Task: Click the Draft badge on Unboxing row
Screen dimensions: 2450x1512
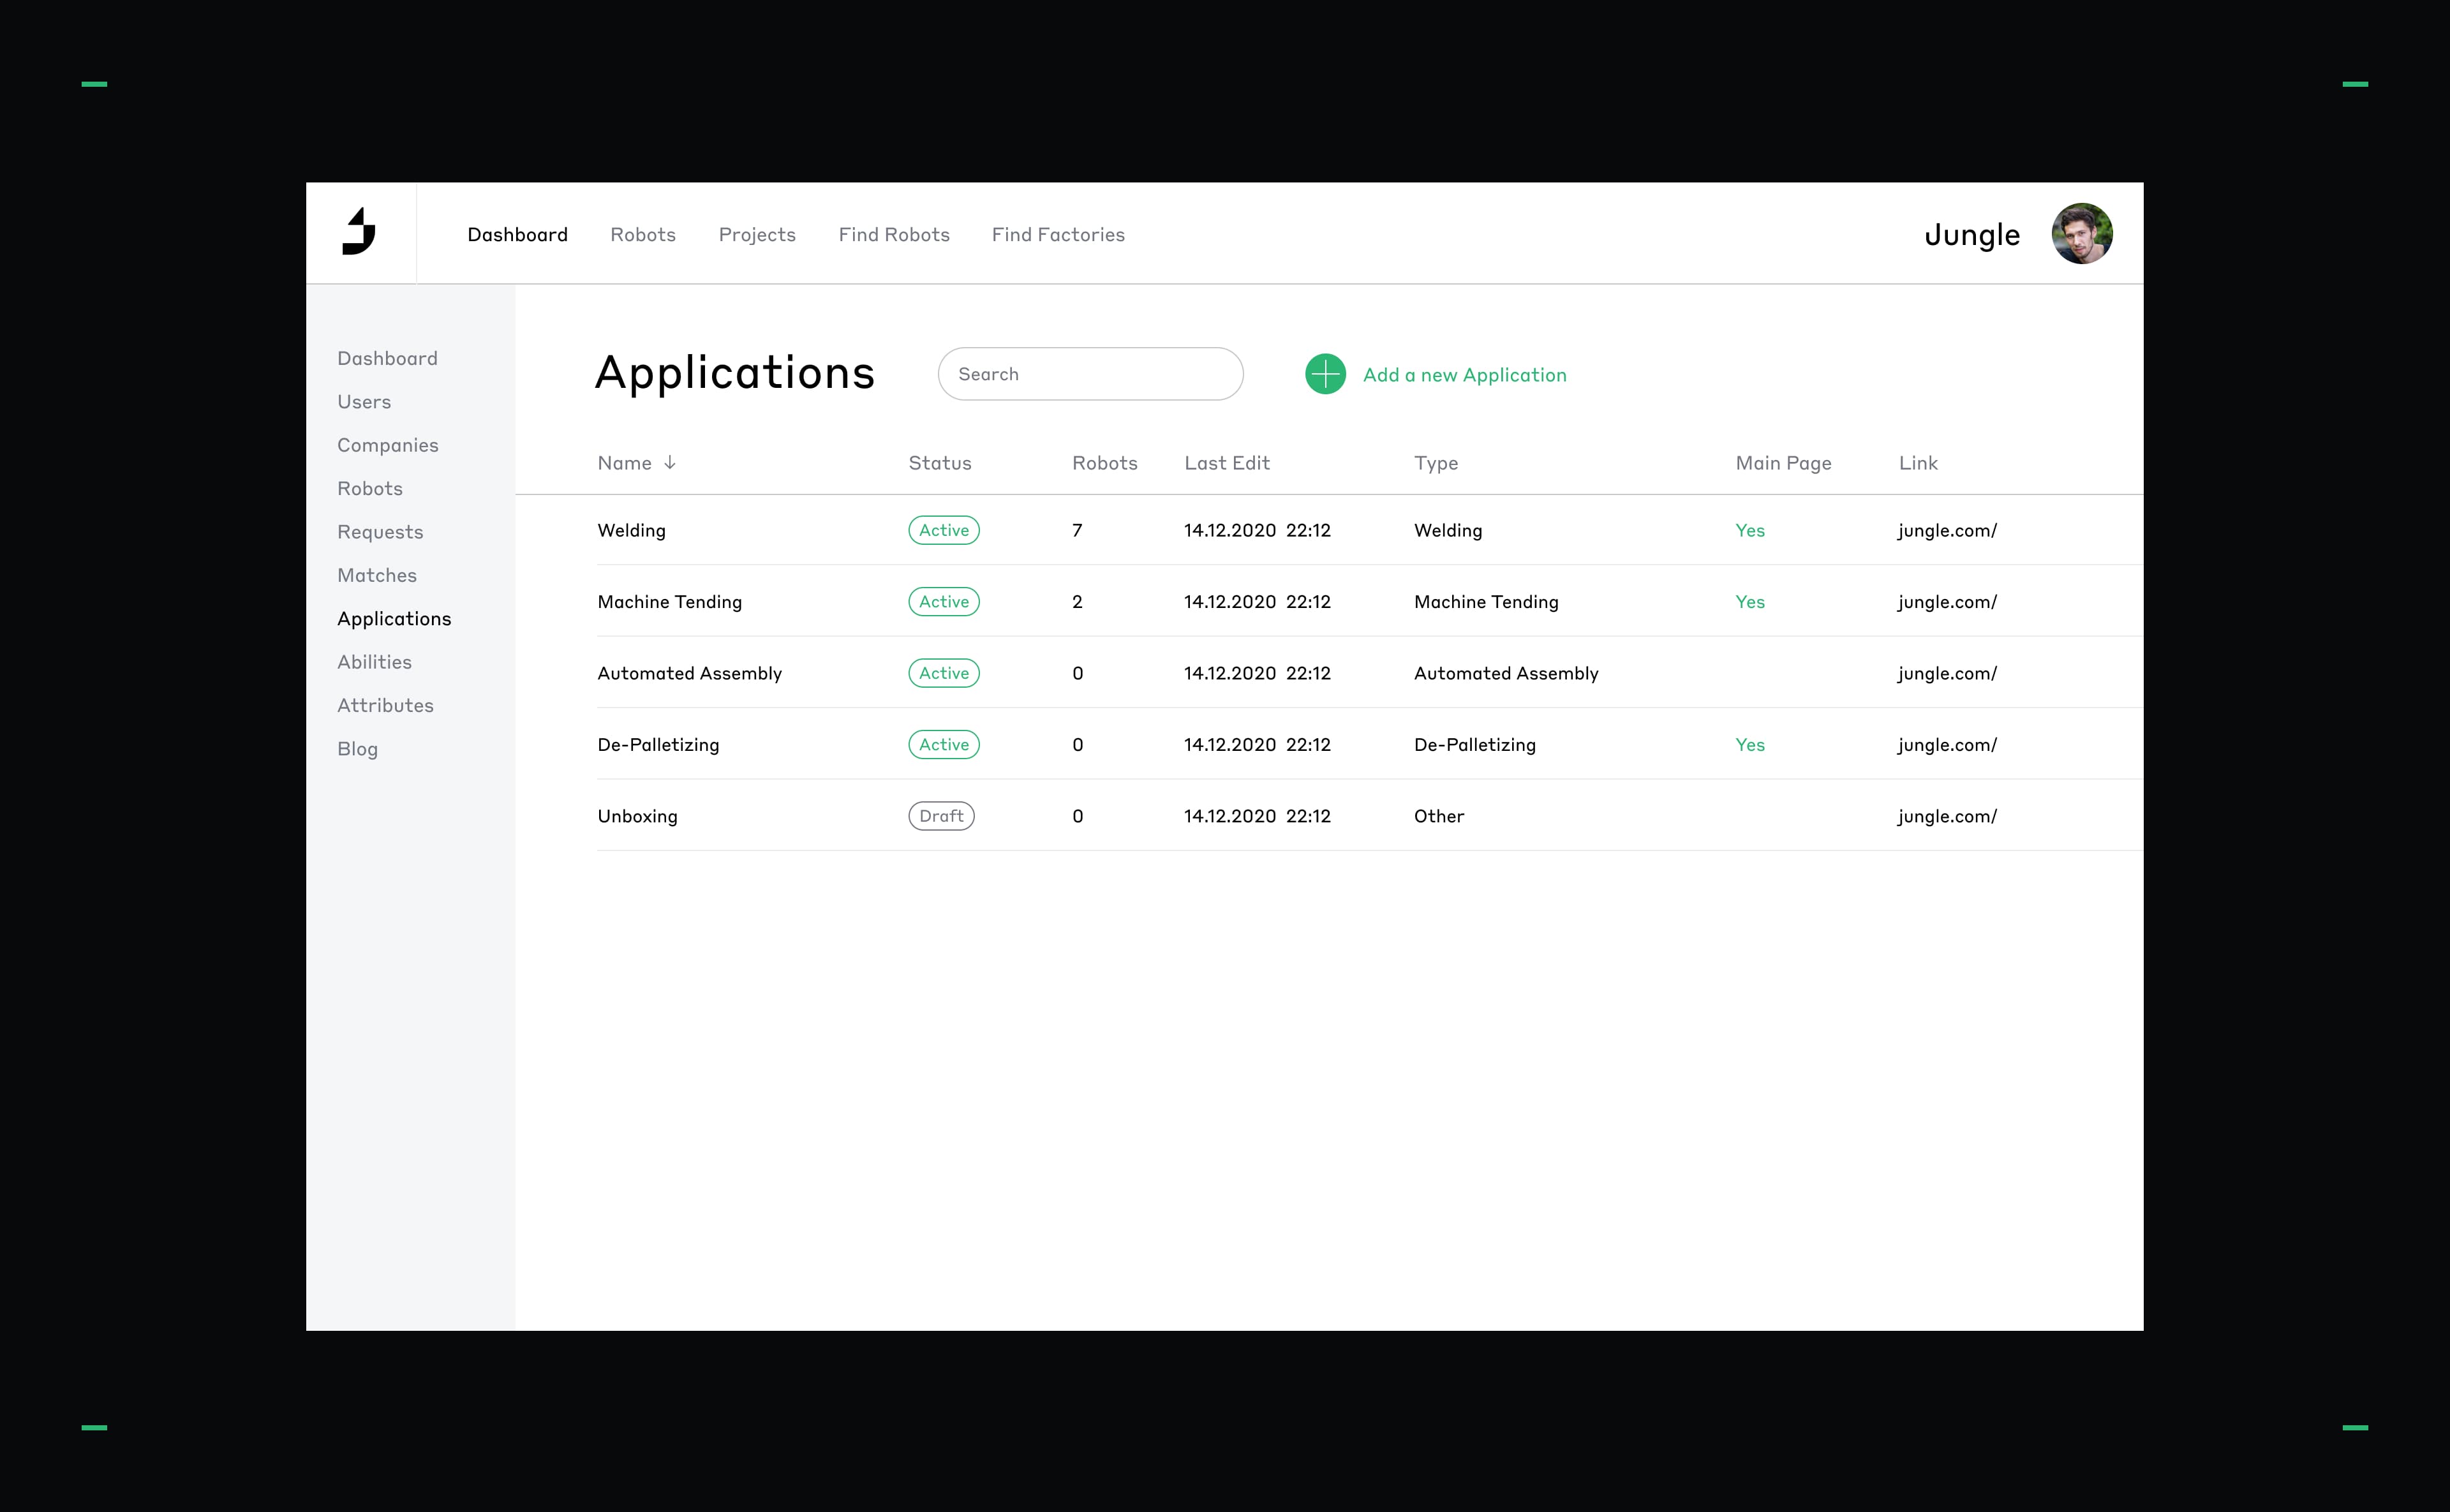Action: [941, 816]
